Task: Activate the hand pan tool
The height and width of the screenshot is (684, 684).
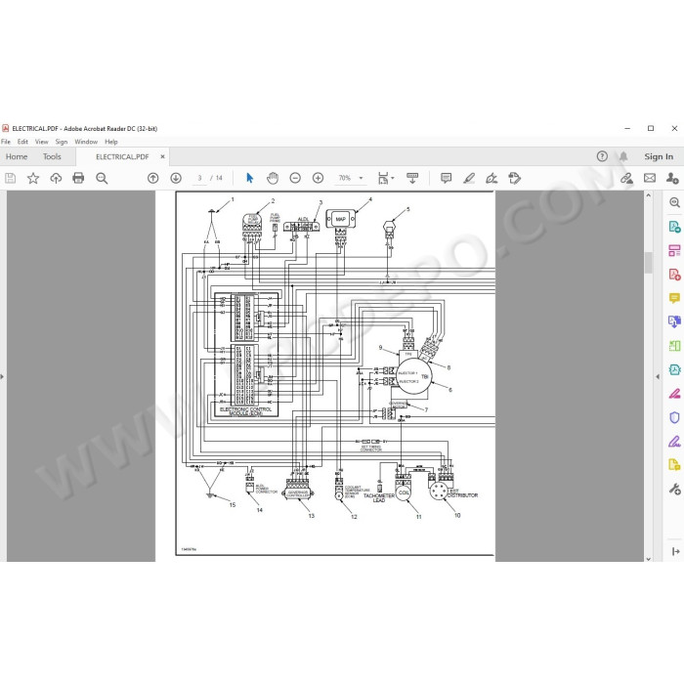Action: click(x=273, y=178)
